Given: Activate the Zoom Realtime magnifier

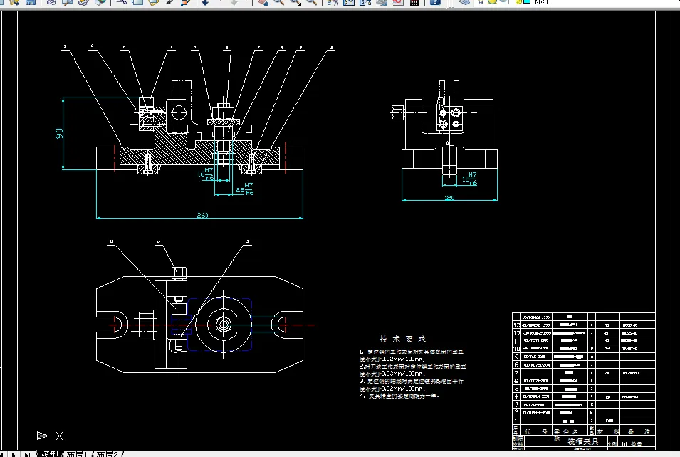Looking at the screenshot, I should coord(279,2).
